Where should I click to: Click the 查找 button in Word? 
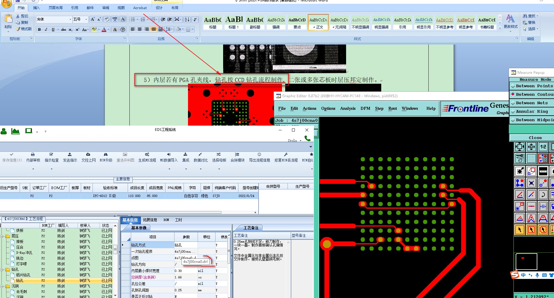coord(531,16)
